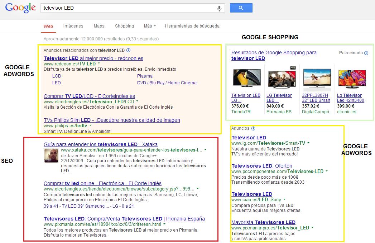Open 'LG Televisor LED ...' shopping link
This screenshot has height=243, width=375.
279,98
